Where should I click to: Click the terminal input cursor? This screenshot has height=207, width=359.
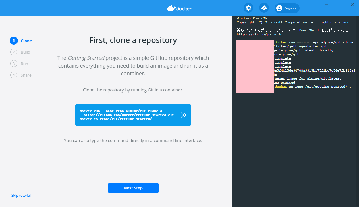click(276, 91)
